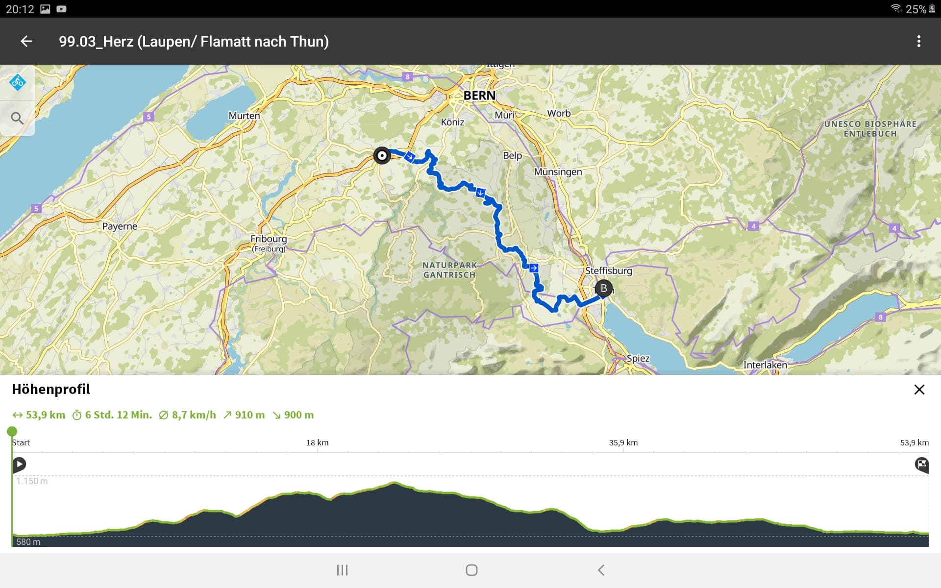Tap the B destination marker near Thun
The image size is (941, 588).
coord(604,289)
